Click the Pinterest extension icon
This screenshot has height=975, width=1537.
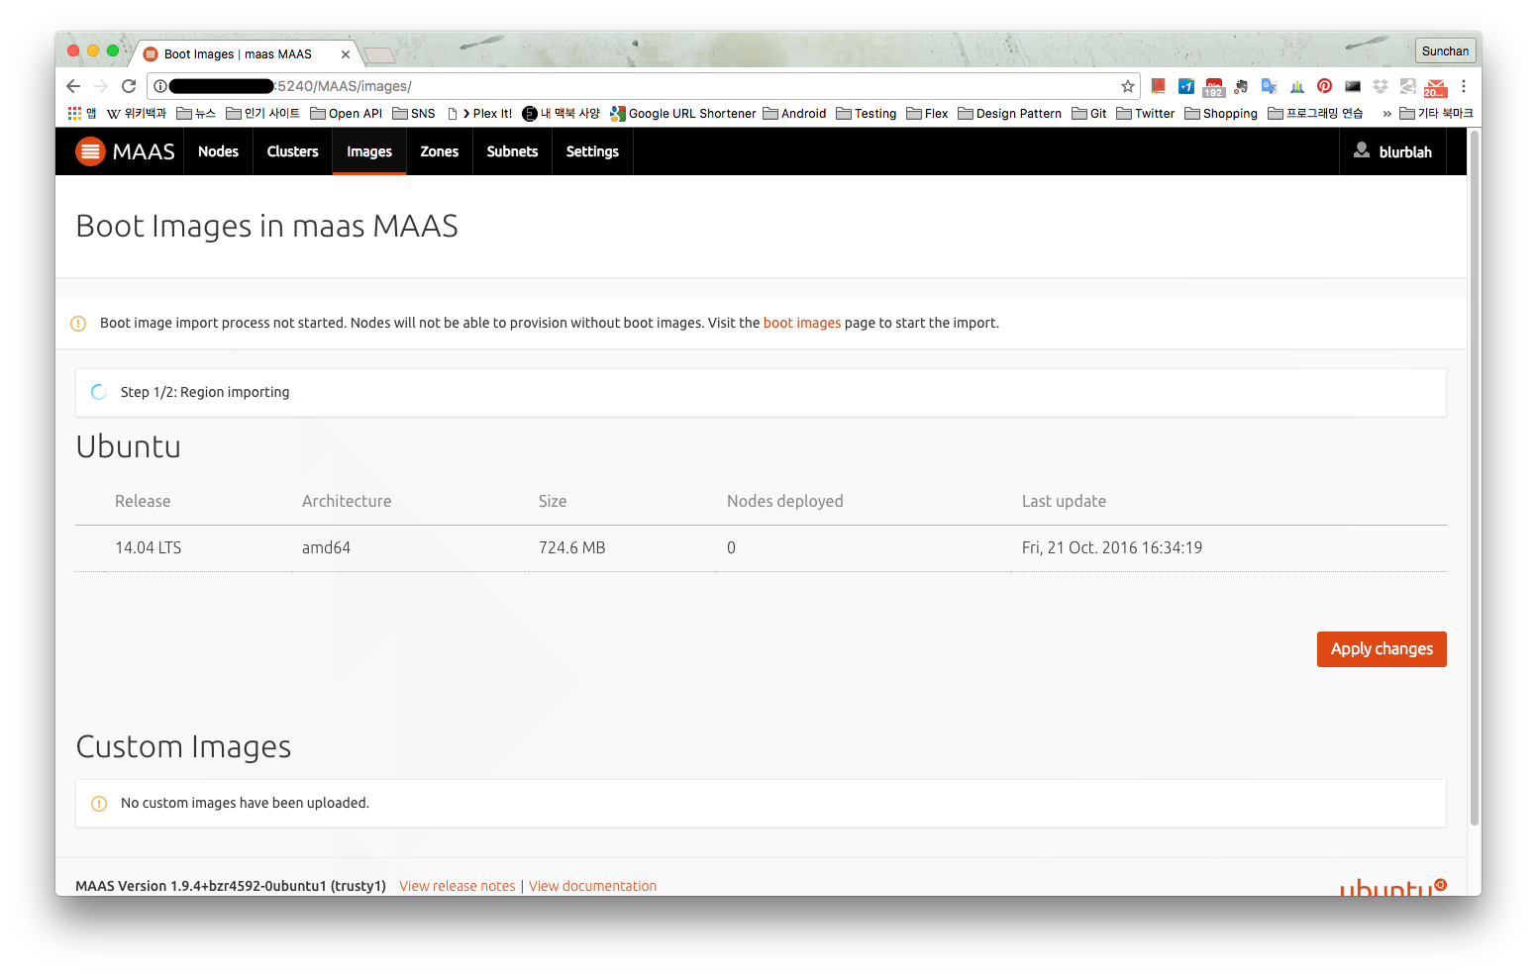point(1324,86)
